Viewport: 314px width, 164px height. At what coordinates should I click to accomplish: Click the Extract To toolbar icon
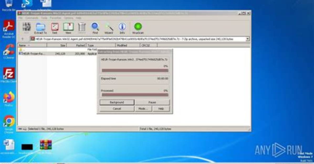41,28
